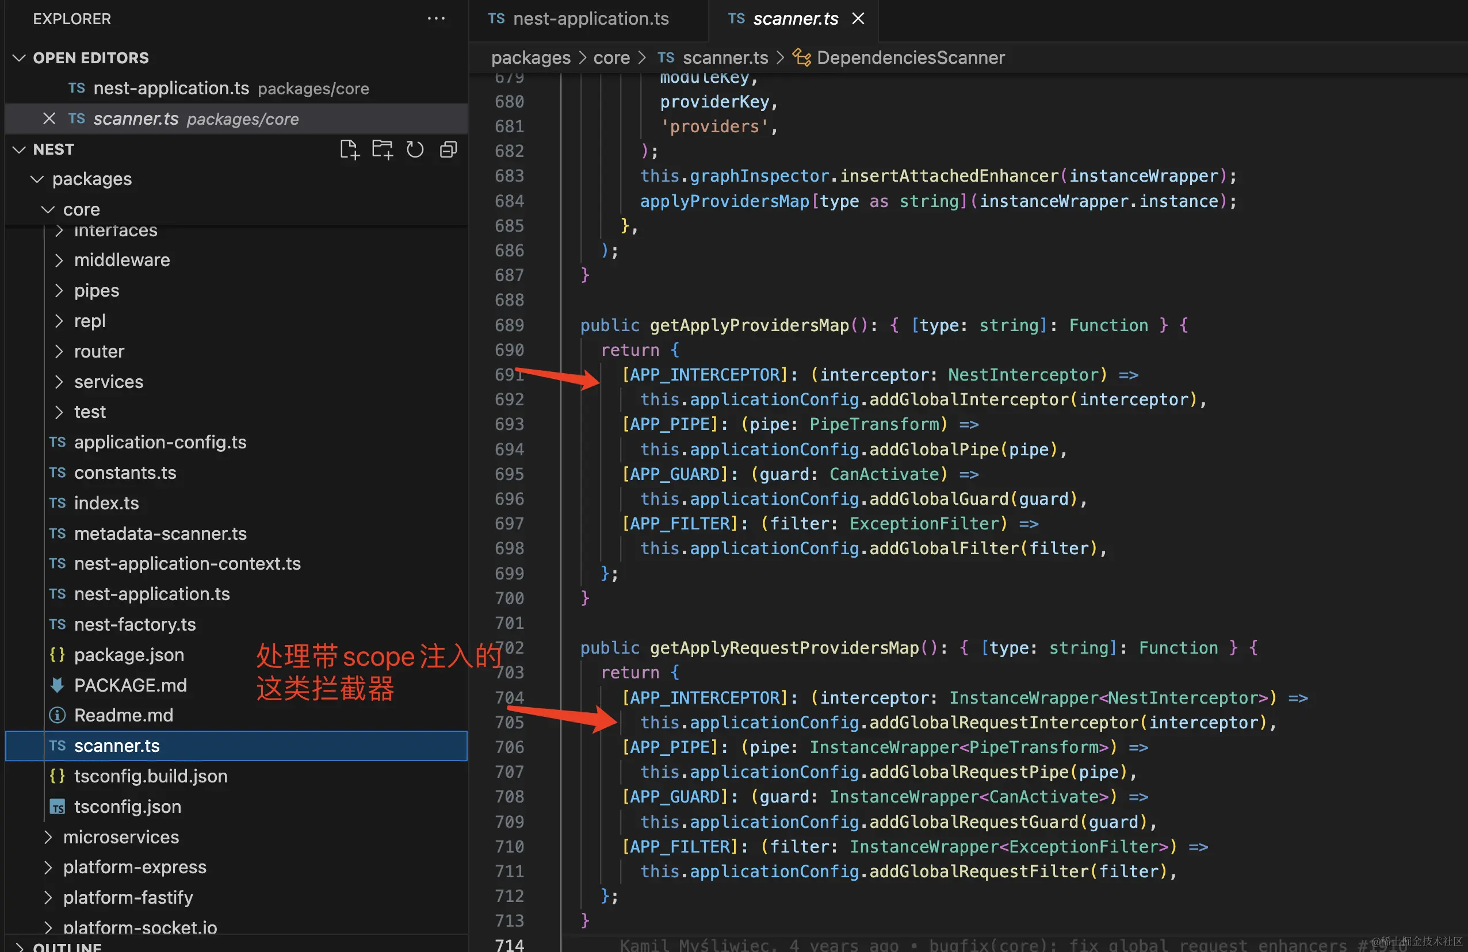Click the Readme.md info icon
1468x952 pixels.
pos(58,715)
